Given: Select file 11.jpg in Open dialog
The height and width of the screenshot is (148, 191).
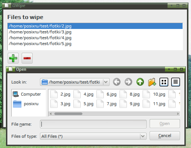Looking at the screenshot, I should [x=154, y=104].
